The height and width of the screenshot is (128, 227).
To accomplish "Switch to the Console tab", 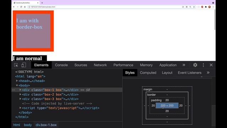I will pos(61,65).
